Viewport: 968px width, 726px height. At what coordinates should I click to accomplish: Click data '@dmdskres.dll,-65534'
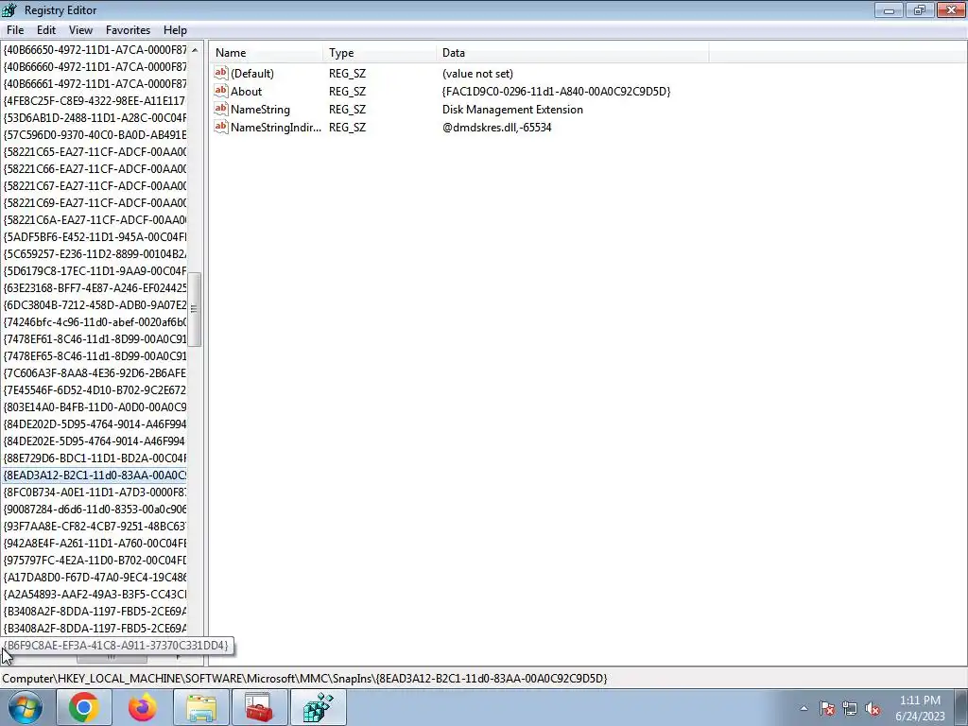[496, 128]
